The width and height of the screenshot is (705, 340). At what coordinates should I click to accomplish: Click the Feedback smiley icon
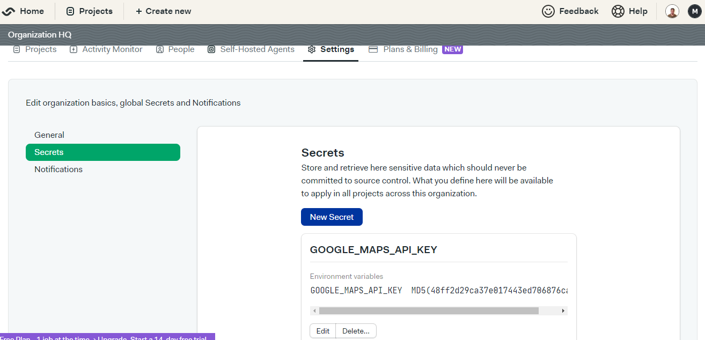click(548, 11)
